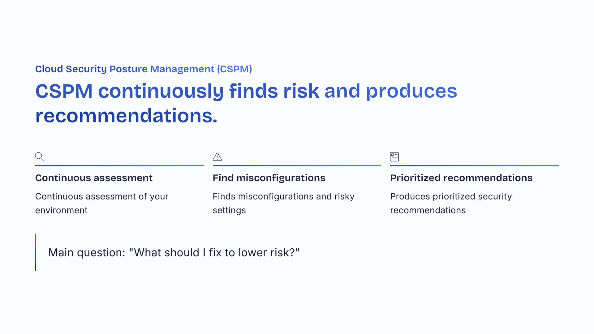594x334 pixels.
Task: Click the 'Continuous assessment' column heading
Action: click(94, 178)
